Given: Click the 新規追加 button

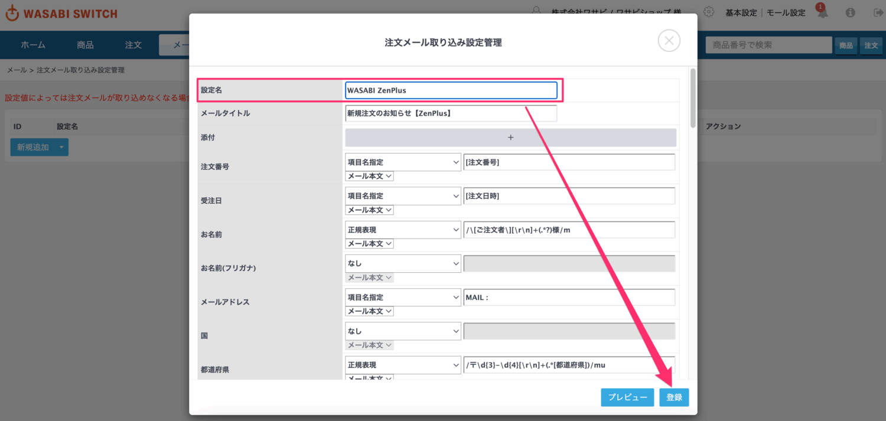Looking at the screenshot, I should click(32, 147).
